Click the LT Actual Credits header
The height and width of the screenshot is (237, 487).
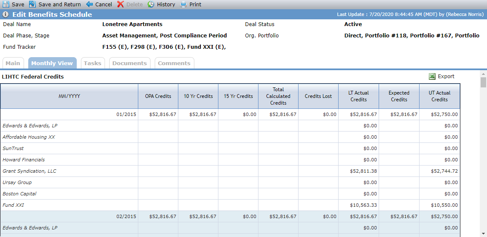pos(359,96)
